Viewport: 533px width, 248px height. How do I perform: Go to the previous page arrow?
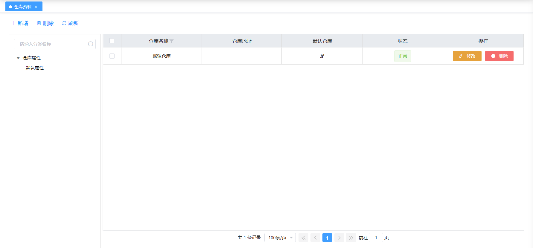point(315,238)
